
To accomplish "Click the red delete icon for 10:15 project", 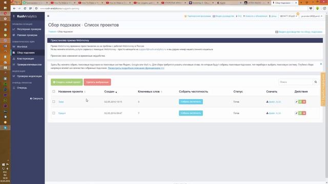I will point(304,102).
